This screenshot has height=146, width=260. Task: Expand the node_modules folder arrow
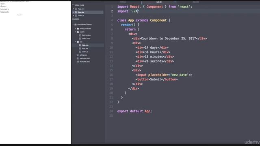pos(76,29)
